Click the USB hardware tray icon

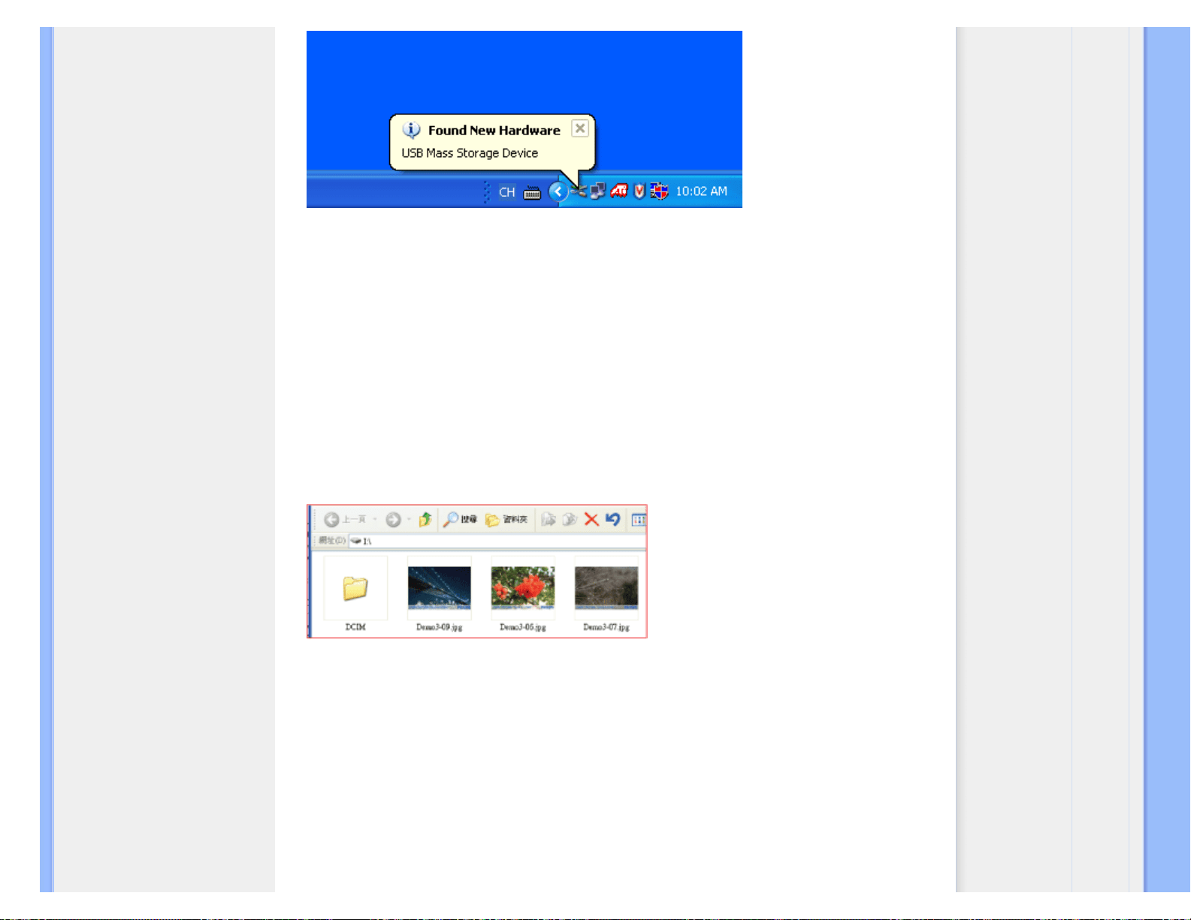[578, 192]
